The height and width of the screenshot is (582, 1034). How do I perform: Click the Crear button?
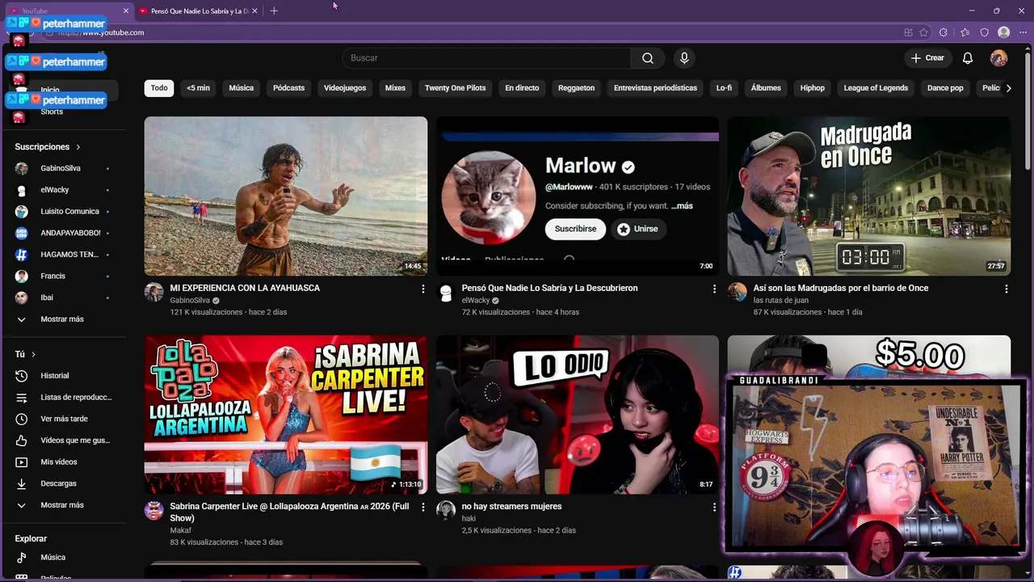pos(927,58)
